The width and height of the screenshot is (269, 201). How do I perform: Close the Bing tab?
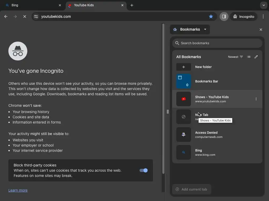(x=60, y=5)
